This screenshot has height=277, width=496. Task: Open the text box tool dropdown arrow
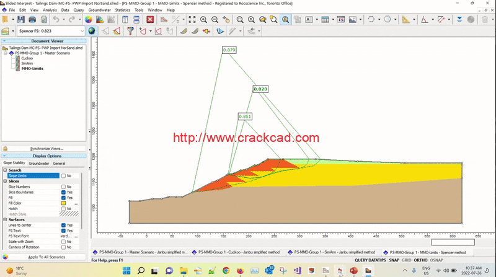[317, 20]
